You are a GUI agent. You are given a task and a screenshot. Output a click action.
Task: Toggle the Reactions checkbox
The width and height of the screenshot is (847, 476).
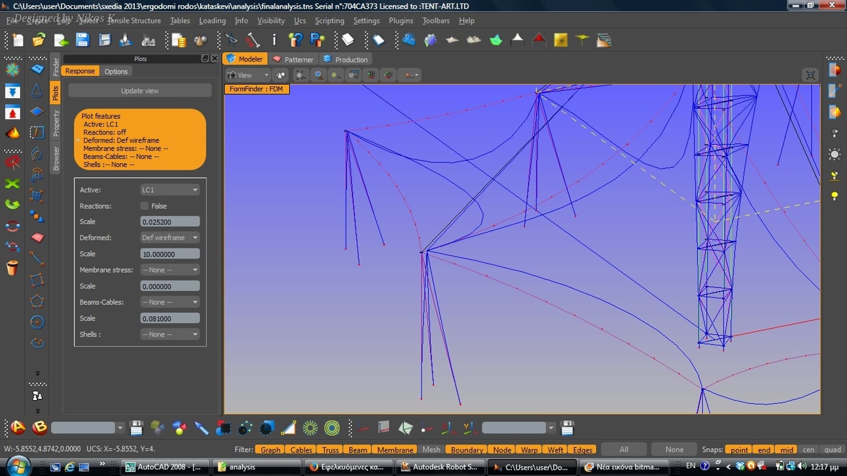[145, 206]
